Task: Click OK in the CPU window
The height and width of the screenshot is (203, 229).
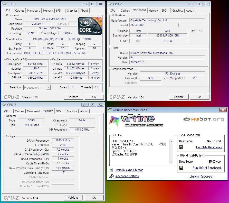Action: pos(94,97)
